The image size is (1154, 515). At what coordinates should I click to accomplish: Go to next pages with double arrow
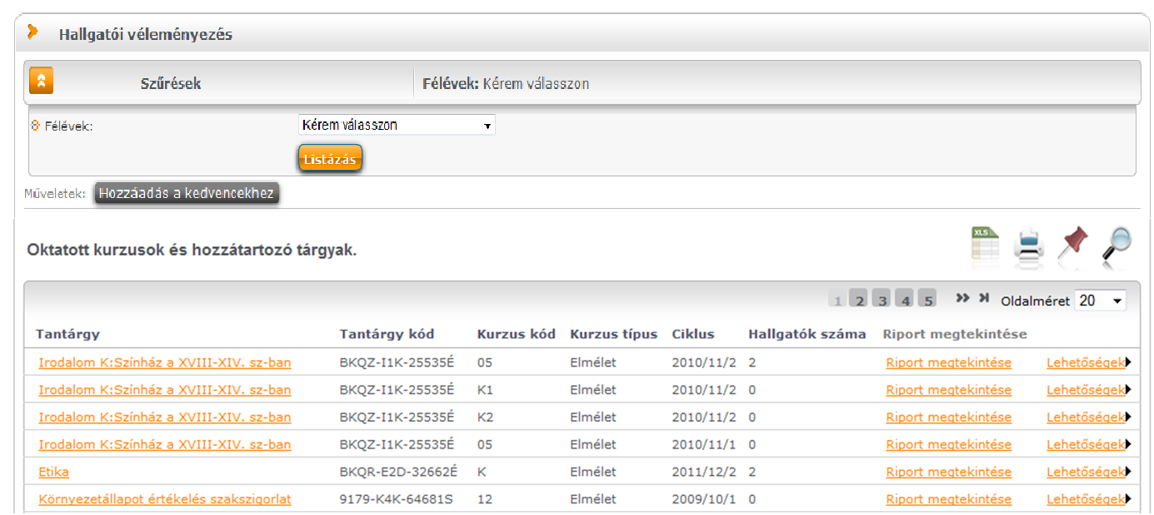click(962, 298)
